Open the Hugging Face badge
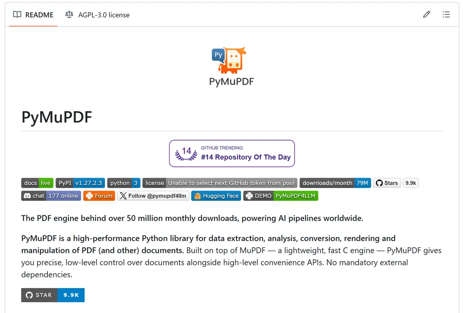Image resolution: width=463 pixels, height=313 pixels. 216,196
